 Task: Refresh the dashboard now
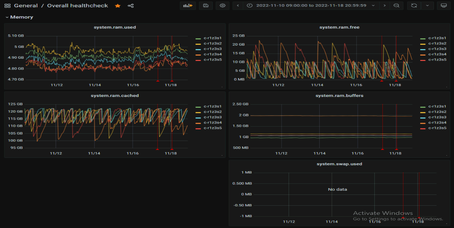point(414,6)
